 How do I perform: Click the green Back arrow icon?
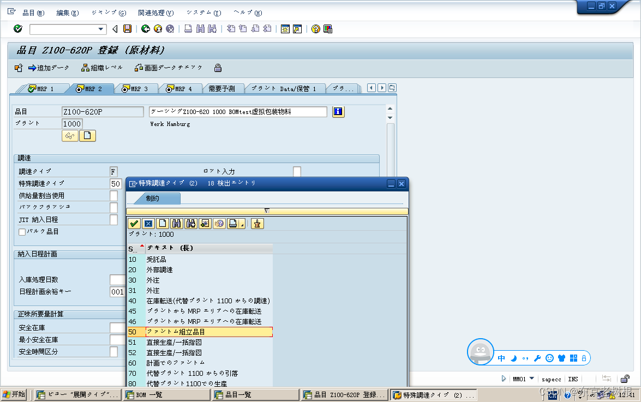coord(146,28)
